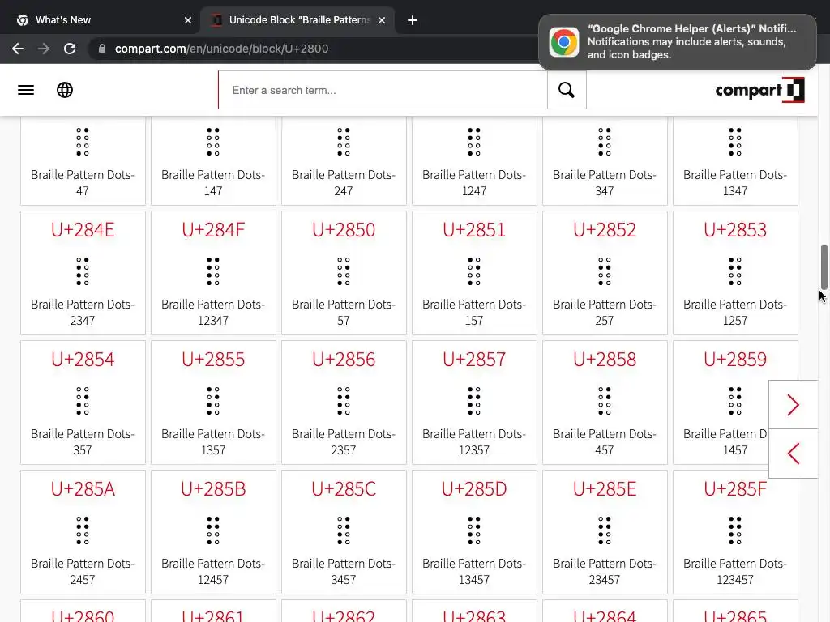830x622 pixels.
Task: Click braille glyph in U+2852 card
Action: coord(605,271)
